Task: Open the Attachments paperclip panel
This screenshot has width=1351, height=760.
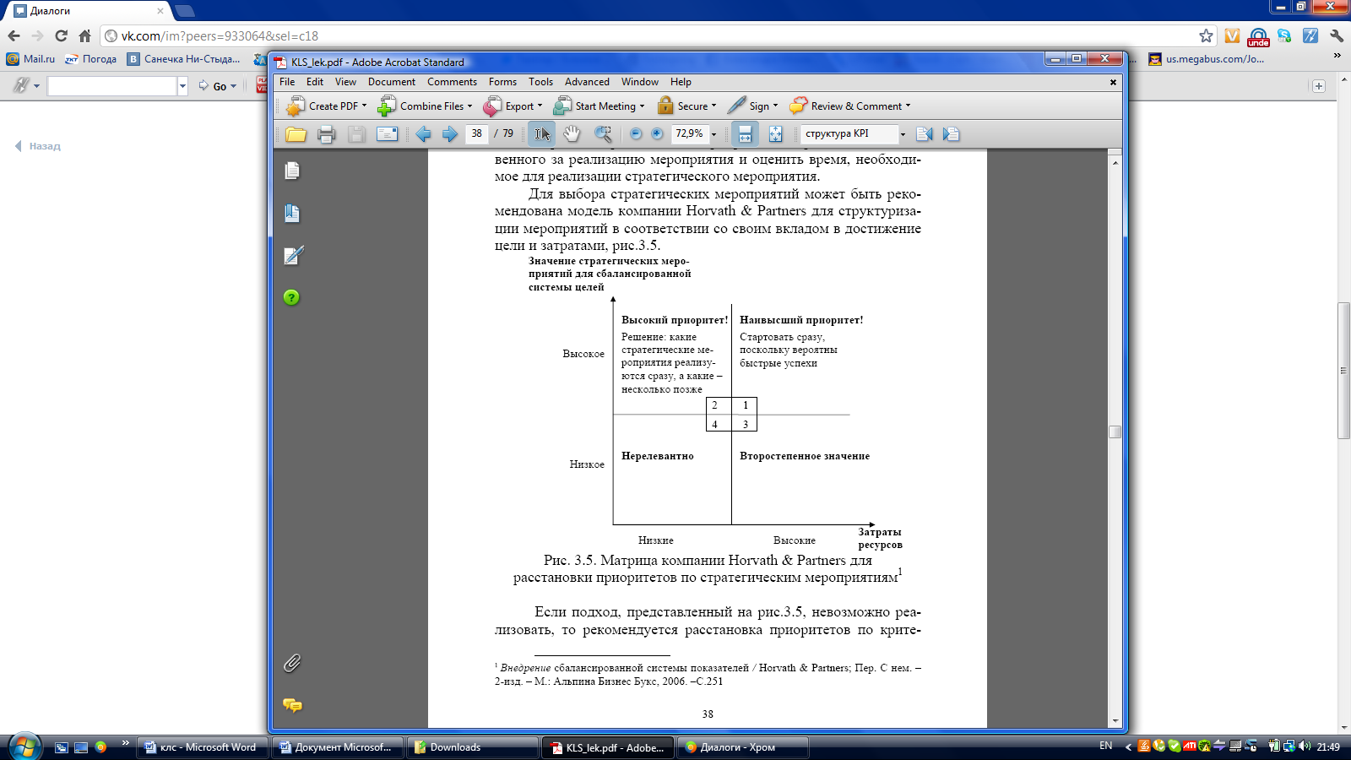Action: (291, 663)
